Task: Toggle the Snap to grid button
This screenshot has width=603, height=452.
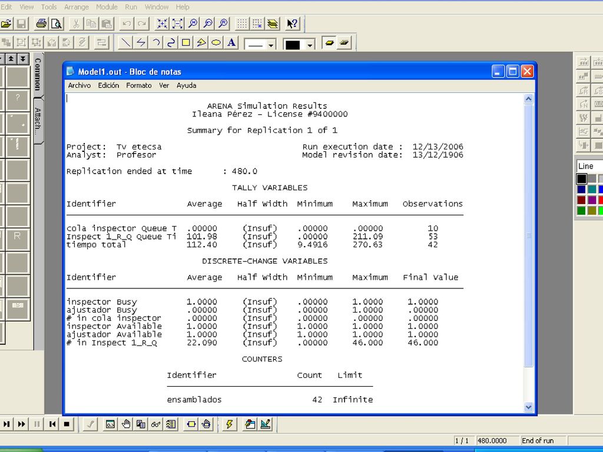Action: (x=257, y=24)
